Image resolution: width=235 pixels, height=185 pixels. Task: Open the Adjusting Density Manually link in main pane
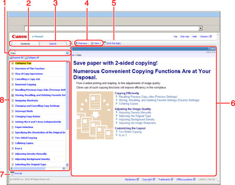(x=135, y=113)
